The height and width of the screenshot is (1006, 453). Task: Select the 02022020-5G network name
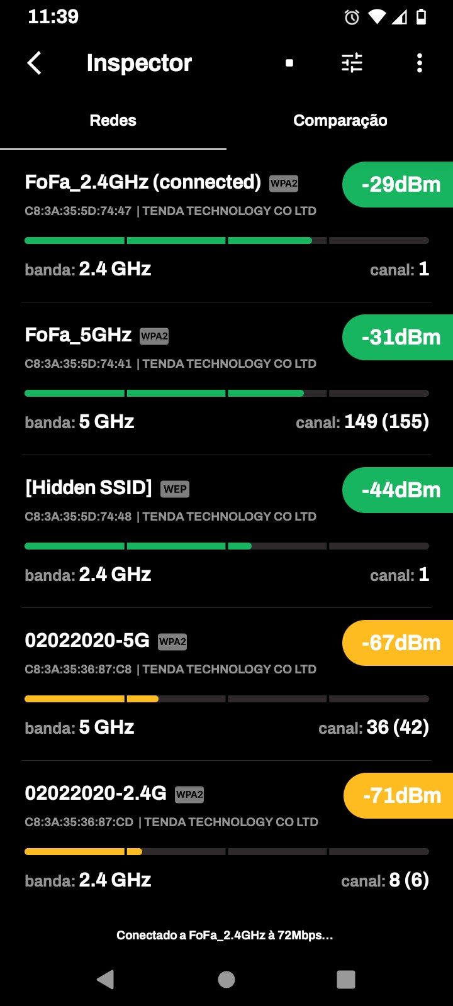coord(87,641)
